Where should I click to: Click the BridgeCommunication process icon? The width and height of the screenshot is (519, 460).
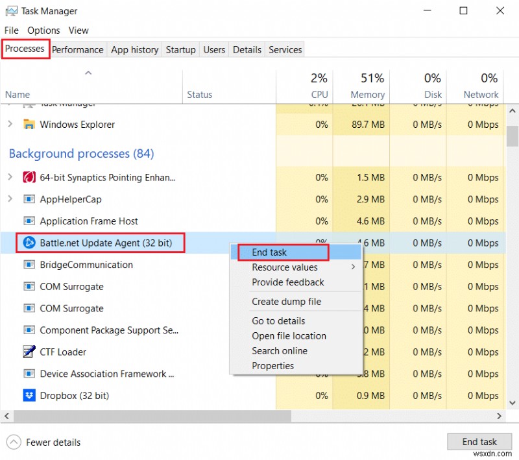pos(29,265)
